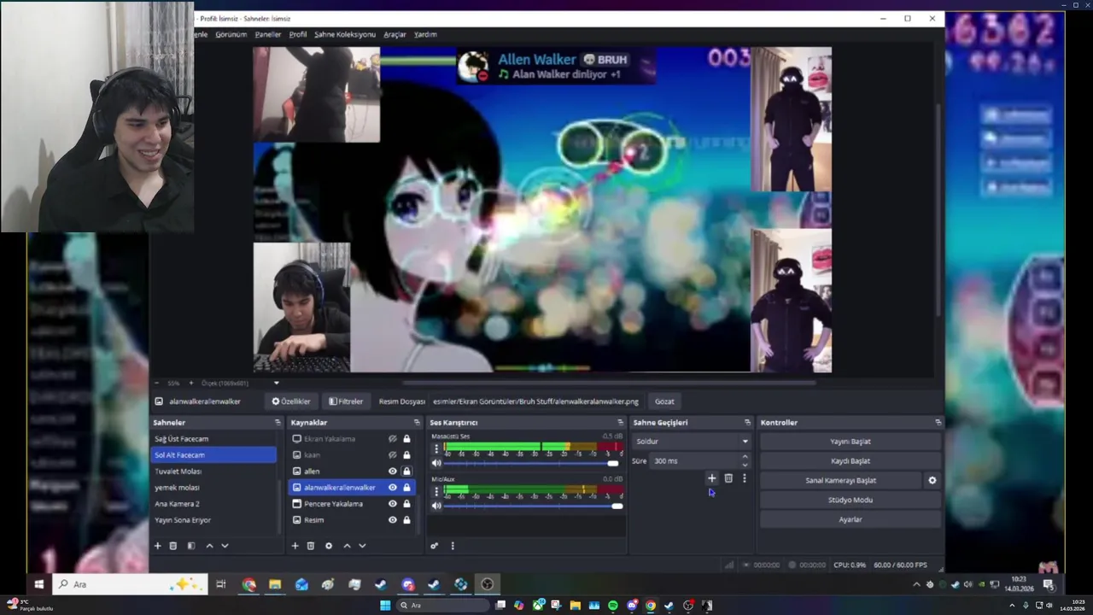Open Windows Start button in recorded taskbar
The height and width of the screenshot is (615, 1093).
(x=38, y=585)
